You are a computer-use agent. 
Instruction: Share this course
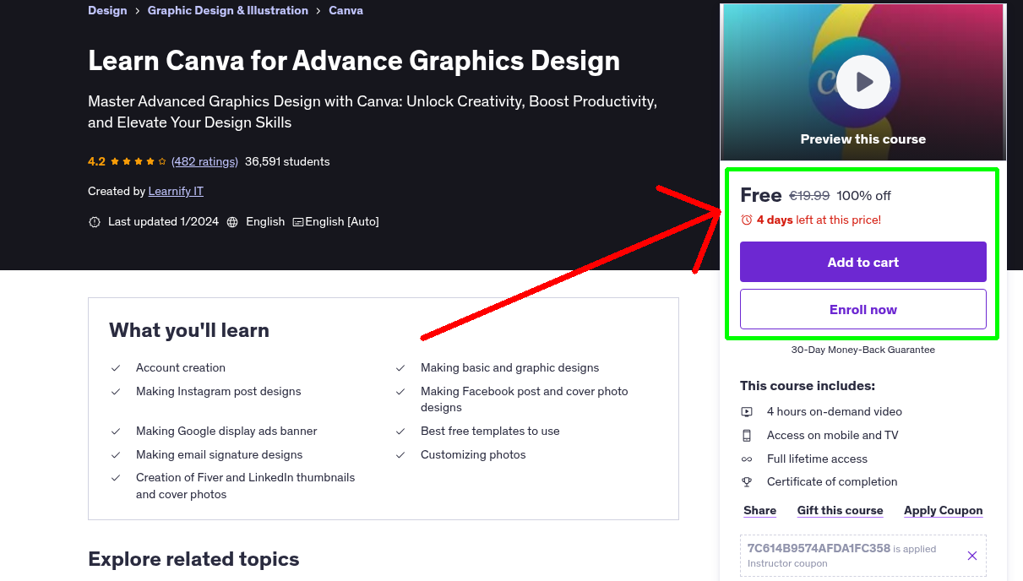coord(760,511)
